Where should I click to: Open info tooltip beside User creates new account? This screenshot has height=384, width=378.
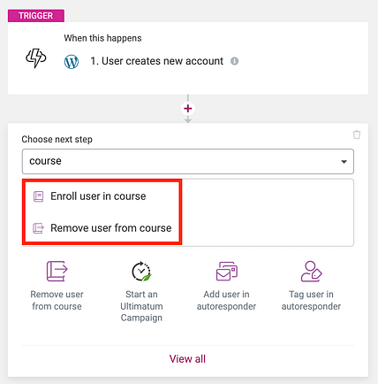(x=234, y=61)
